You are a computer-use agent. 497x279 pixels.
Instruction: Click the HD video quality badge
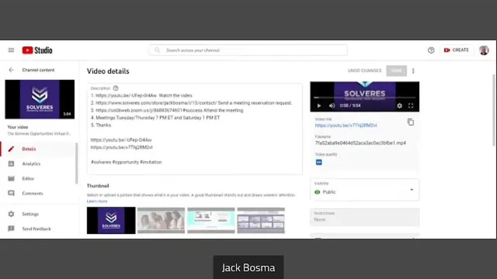point(319,162)
